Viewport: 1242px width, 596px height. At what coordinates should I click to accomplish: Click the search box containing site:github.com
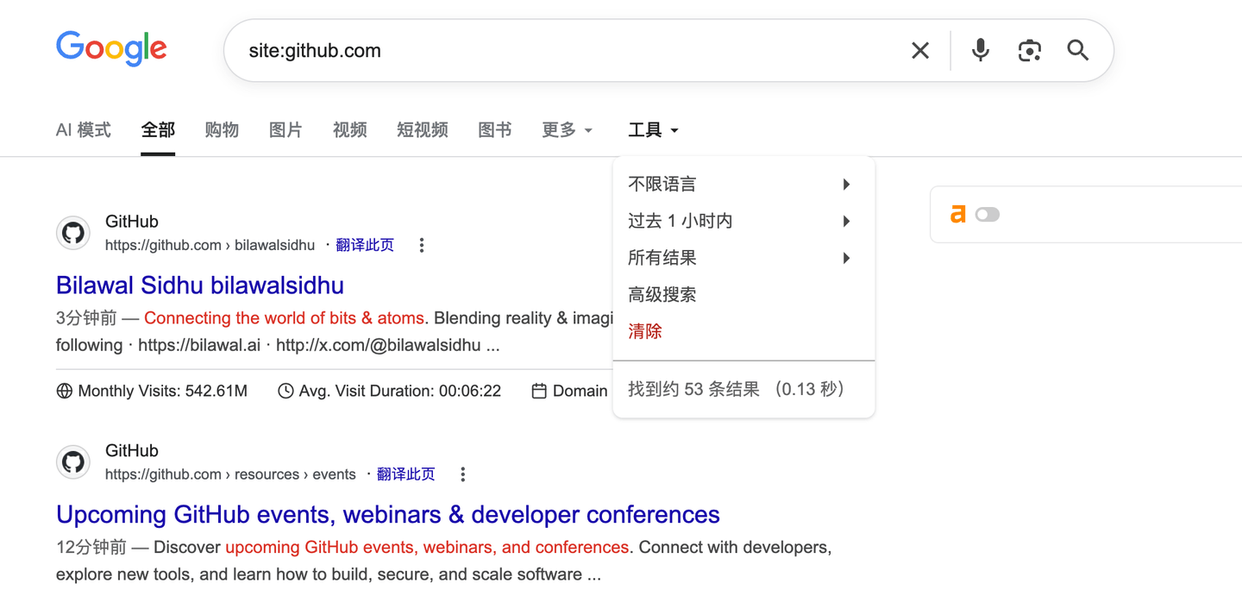tap(561, 51)
